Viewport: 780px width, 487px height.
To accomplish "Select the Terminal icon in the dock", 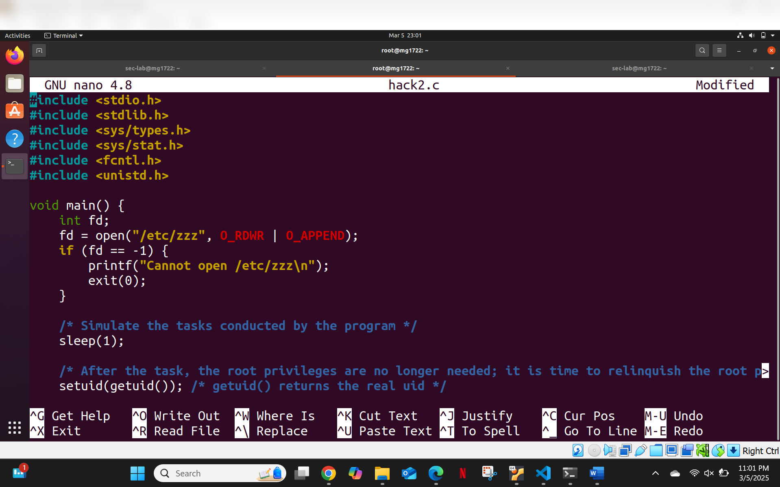I will [x=15, y=166].
